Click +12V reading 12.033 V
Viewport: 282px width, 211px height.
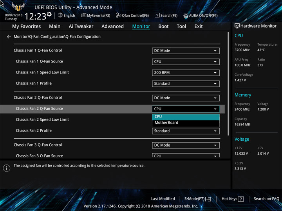point(241,154)
